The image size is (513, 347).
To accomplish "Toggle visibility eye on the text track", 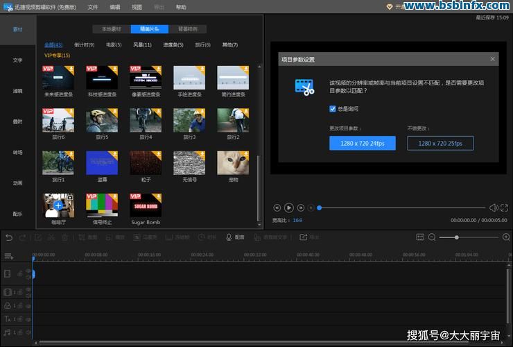I will coord(28,319).
